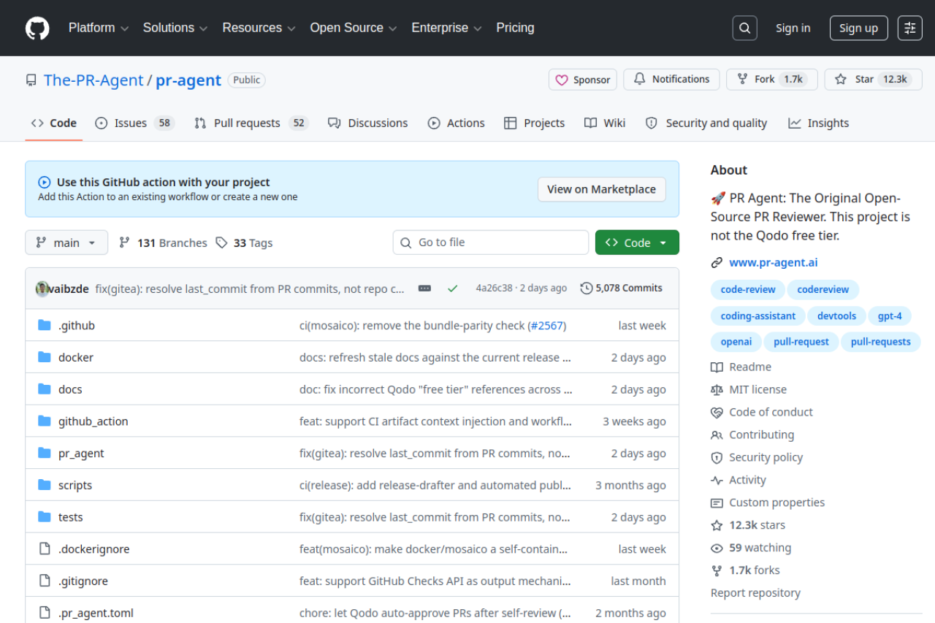Click the ellipsis button to expand the commit message
This screenshot has width=935, height=623.
point(424,288)
